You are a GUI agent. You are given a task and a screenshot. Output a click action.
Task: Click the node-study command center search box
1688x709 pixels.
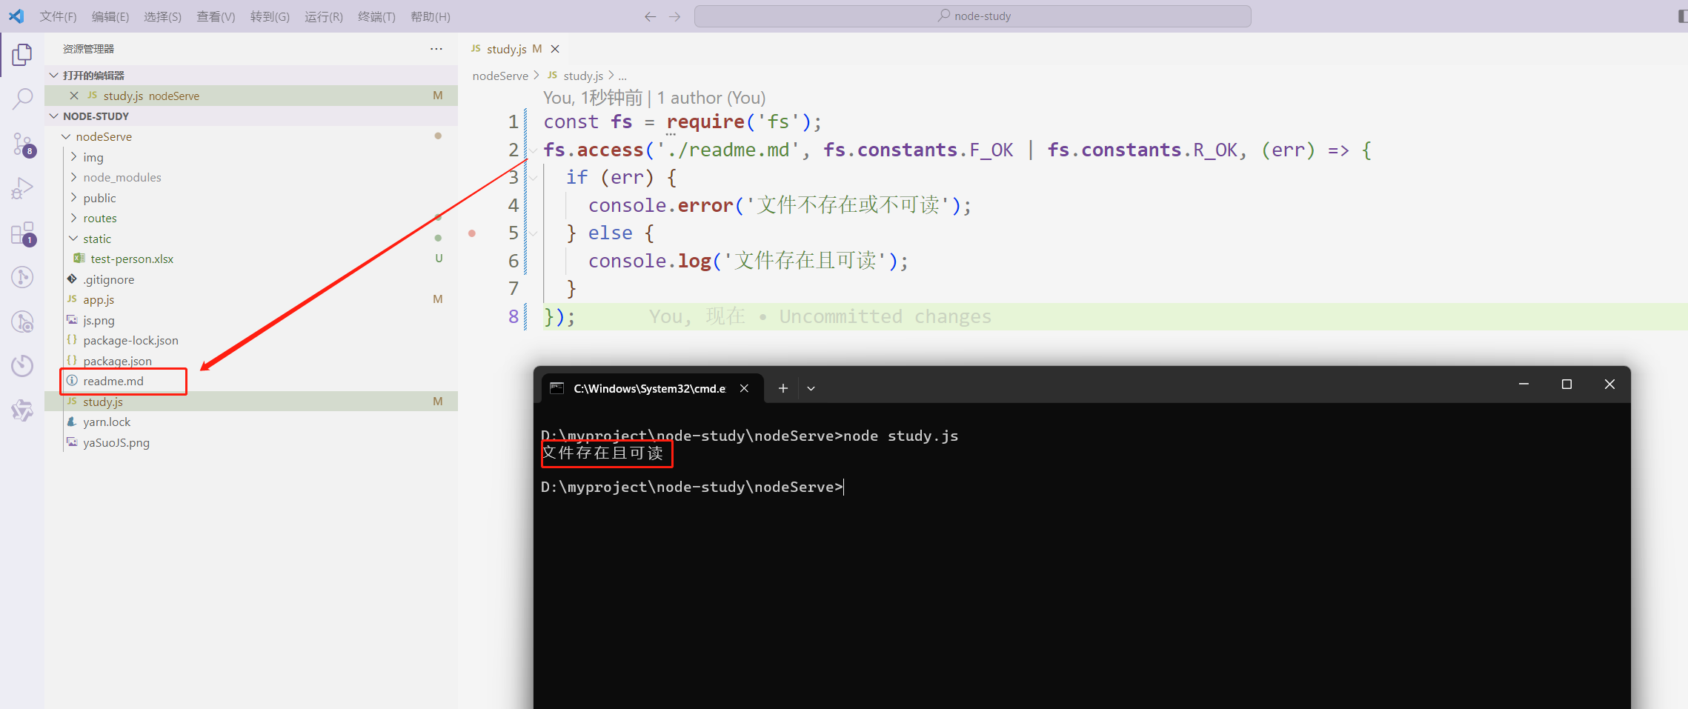click(972, 16)
